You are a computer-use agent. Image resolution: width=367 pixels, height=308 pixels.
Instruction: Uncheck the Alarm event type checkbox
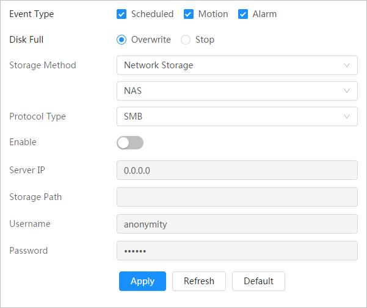[x=243, y=14]
